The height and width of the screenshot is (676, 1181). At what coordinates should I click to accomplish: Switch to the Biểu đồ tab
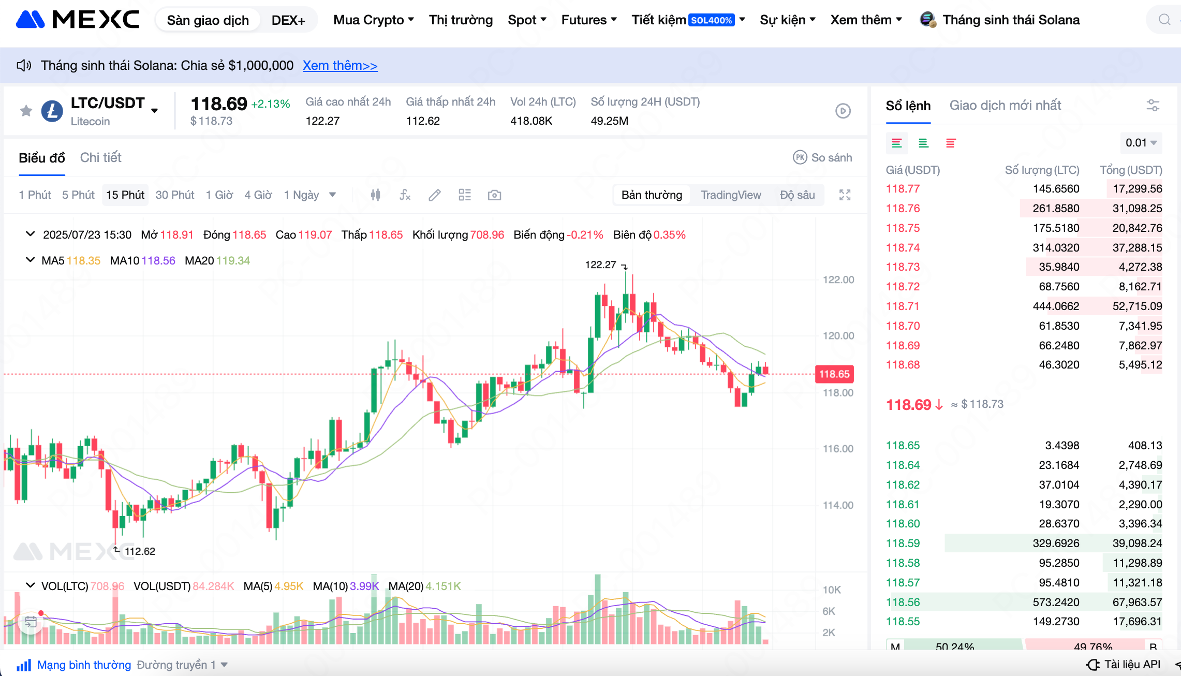pyautogui.click(x=42, y=158)
